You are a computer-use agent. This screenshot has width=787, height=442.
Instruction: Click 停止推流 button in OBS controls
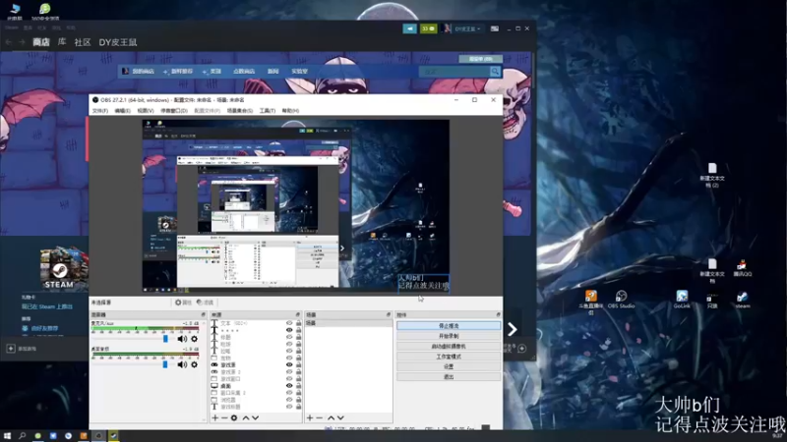tap(449, 326)
